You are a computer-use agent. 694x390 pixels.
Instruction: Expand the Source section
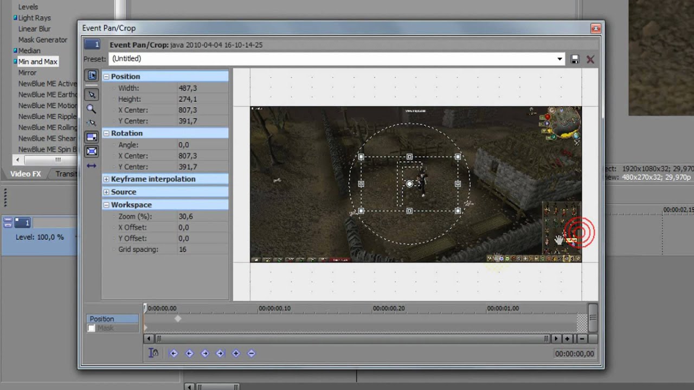click(107, 192)
